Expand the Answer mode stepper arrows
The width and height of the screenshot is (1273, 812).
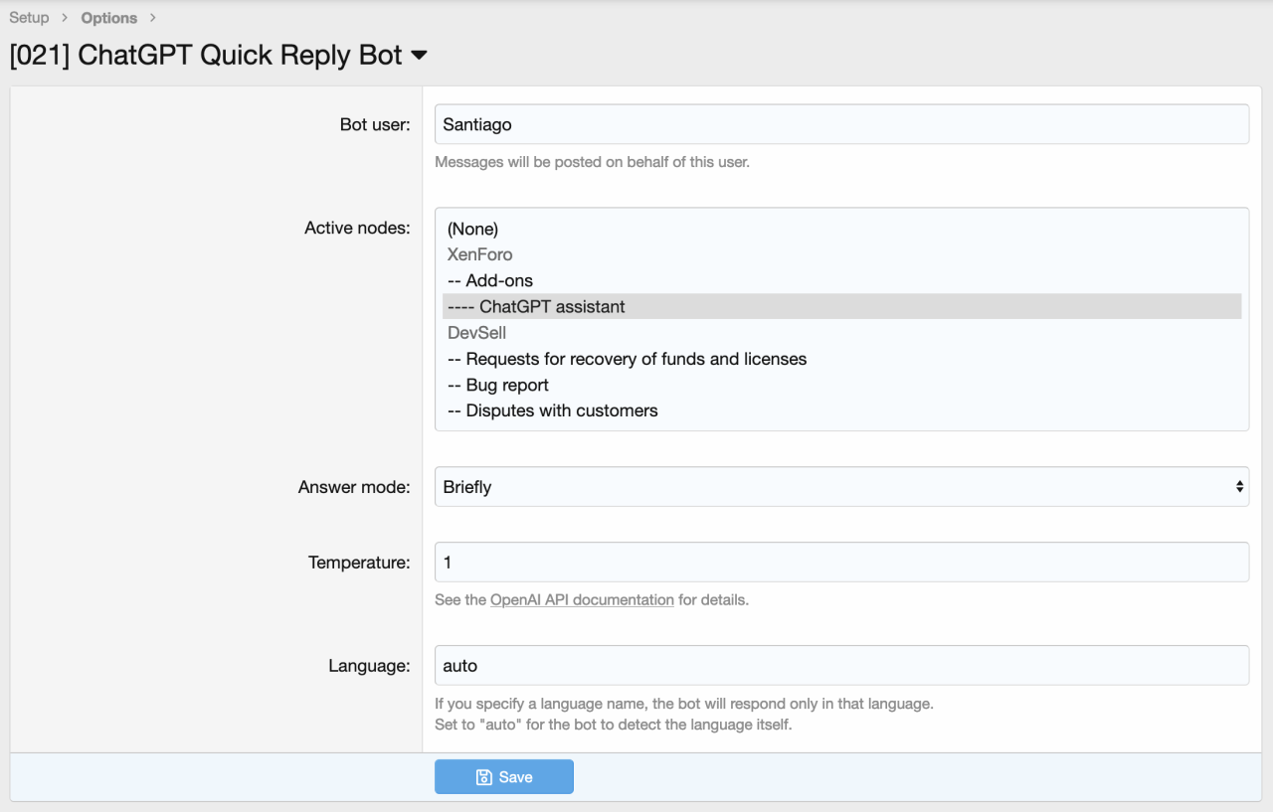click(x=1239, y=486)
